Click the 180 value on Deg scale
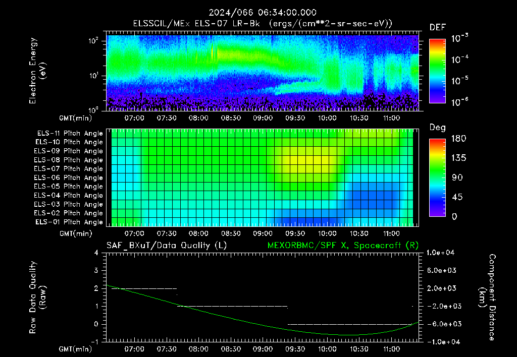The width and height of the screenshot is (517, 357). click(x=458, y=138)
